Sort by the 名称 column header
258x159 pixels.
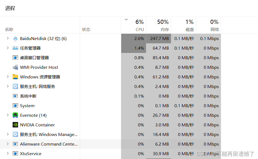[x=9, y=29]
